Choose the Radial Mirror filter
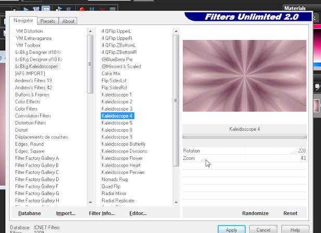This screenshot has width=321, height=233. 114,193
